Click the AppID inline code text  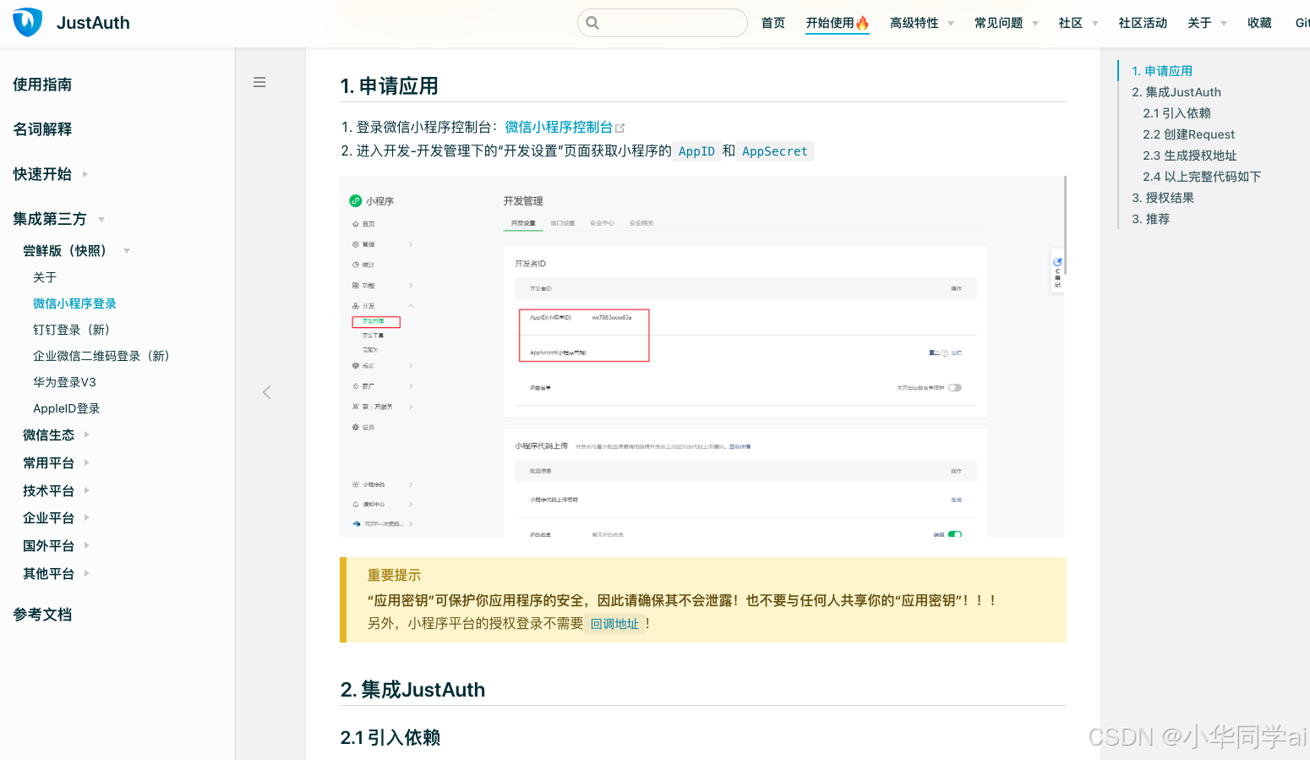[696, 151]
